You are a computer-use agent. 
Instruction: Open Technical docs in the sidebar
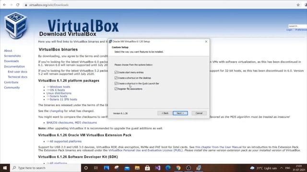click(x=17, y=77)
